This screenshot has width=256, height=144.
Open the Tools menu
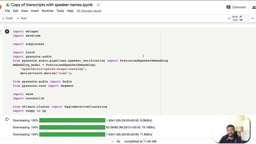click(x=60, y=11)
